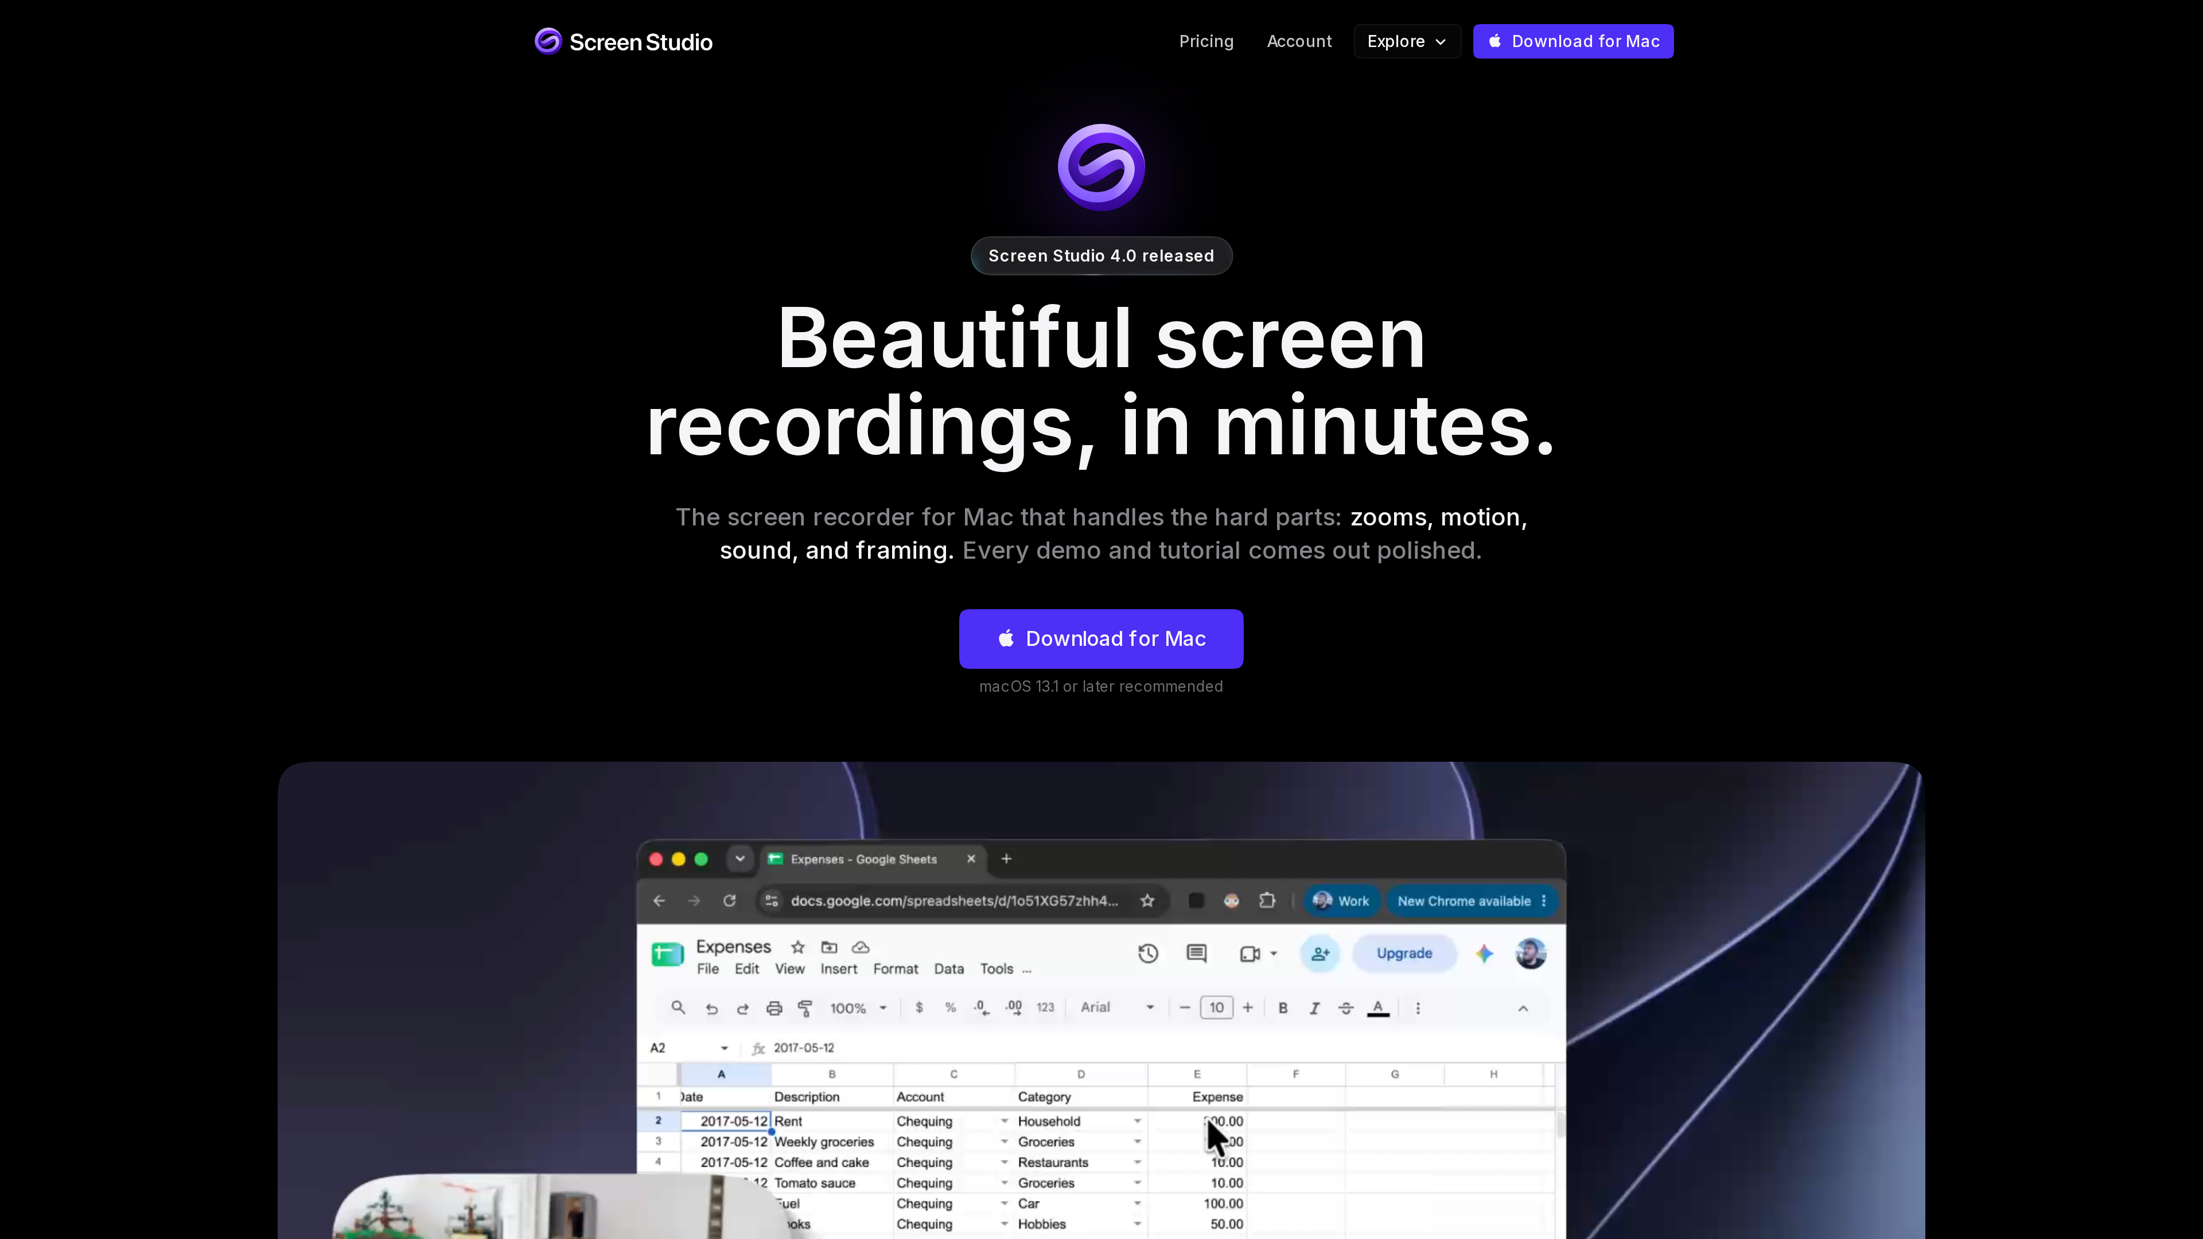This screenshot has height=1239, width=2203.
Task: Click the Screen Studio logo in the header
Action: coord(624,41)
